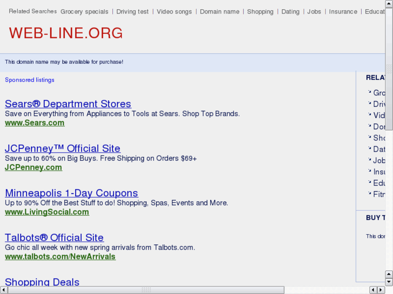Click the horizontal scrollbar thumb

click(x=146, y=290)
